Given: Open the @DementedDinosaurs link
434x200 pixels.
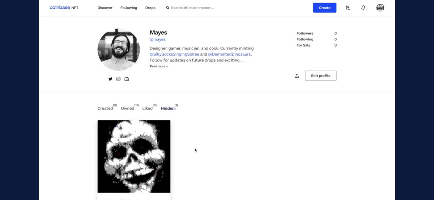Looking at the screenshot, I should [229, 54].
